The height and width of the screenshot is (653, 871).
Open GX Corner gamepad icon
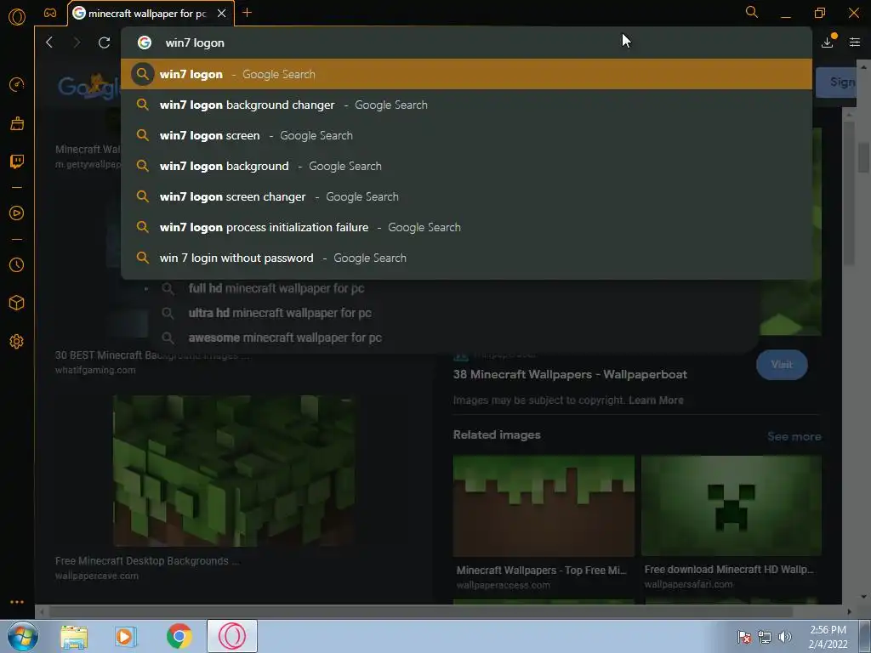click(x=50, y=14)
